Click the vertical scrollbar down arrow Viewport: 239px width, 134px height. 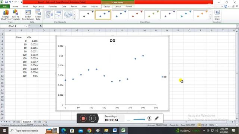(237, 119)
